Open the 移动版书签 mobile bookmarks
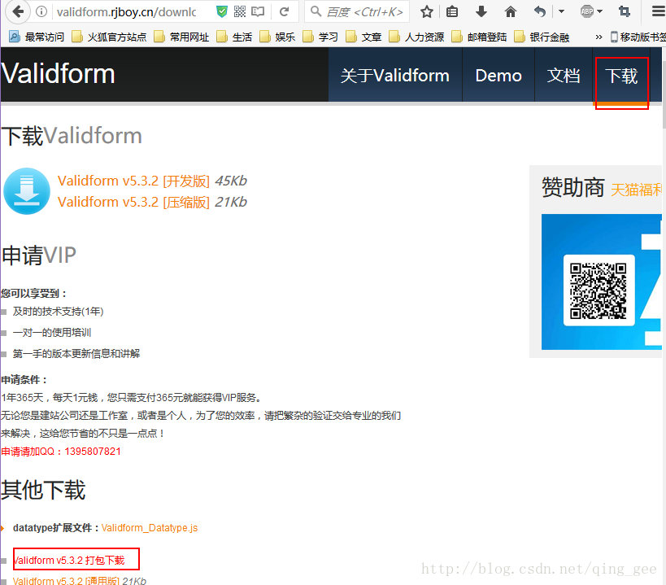666x585 pixels. click(x=638, y=37)
